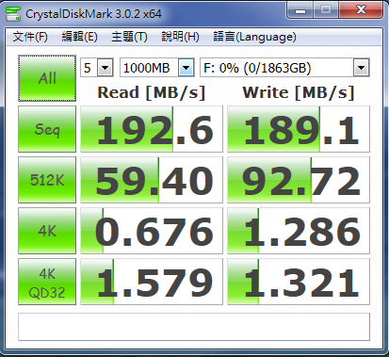
Task: Click the 4K QD32 read result 1.579
Action: (152, 282)
